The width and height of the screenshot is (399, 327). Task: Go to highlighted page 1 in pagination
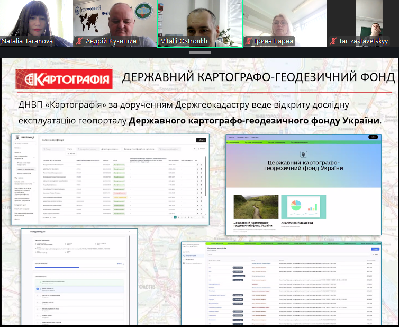pyautogui.click(x=175, y=217)
